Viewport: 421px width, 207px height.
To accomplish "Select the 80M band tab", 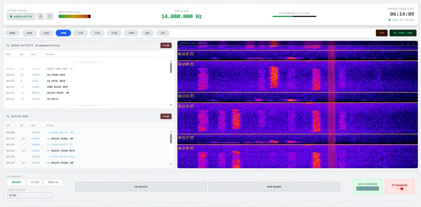I will [x=12, y=33].
